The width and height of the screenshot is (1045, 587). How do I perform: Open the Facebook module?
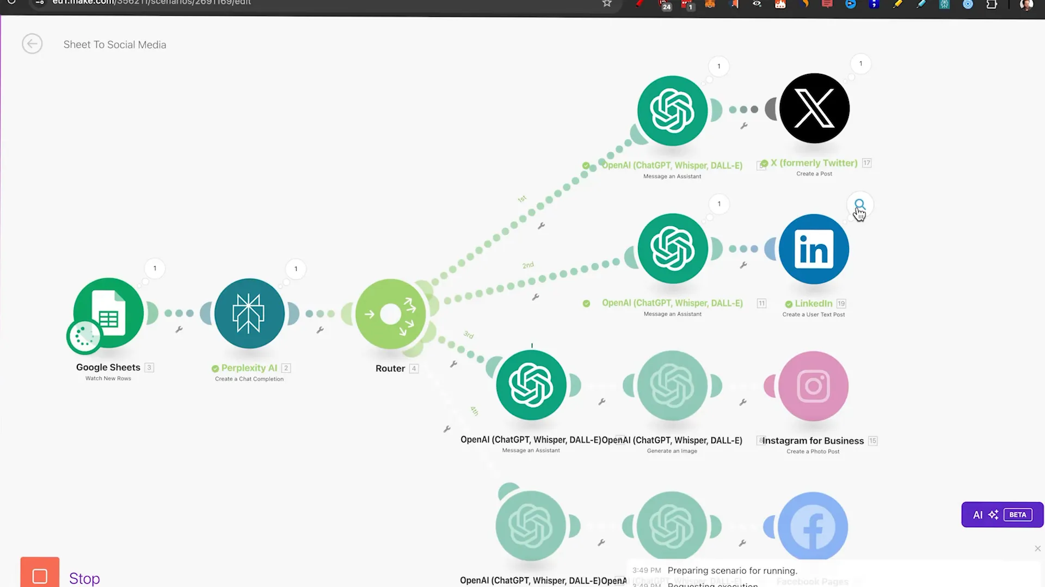[813, 526]
